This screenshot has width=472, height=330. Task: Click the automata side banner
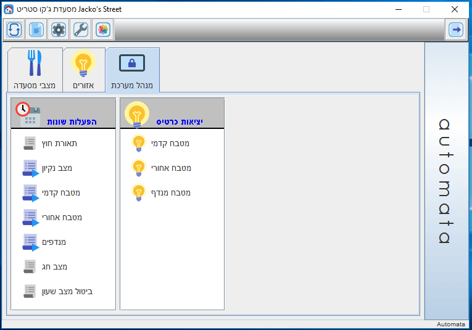[x=445, y=180]
